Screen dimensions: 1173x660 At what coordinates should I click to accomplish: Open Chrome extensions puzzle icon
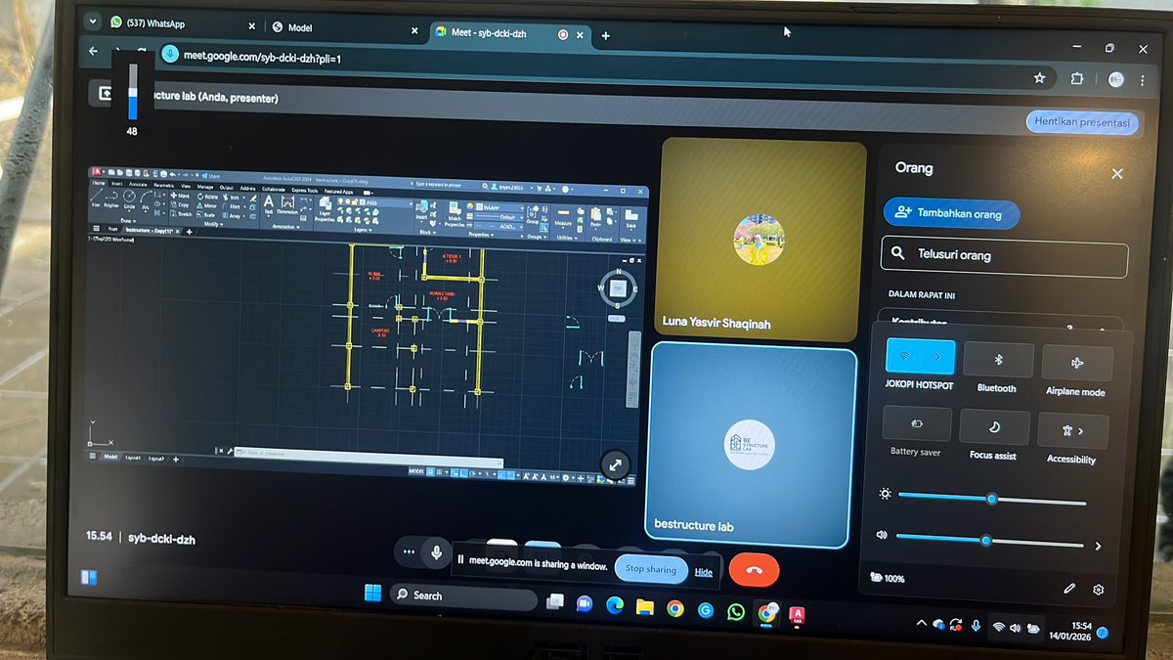[x=1077, y=79]
